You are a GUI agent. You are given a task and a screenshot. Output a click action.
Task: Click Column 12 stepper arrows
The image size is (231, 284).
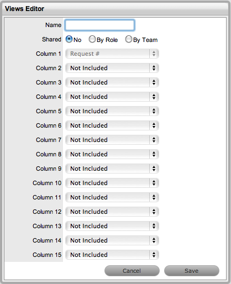154,212
